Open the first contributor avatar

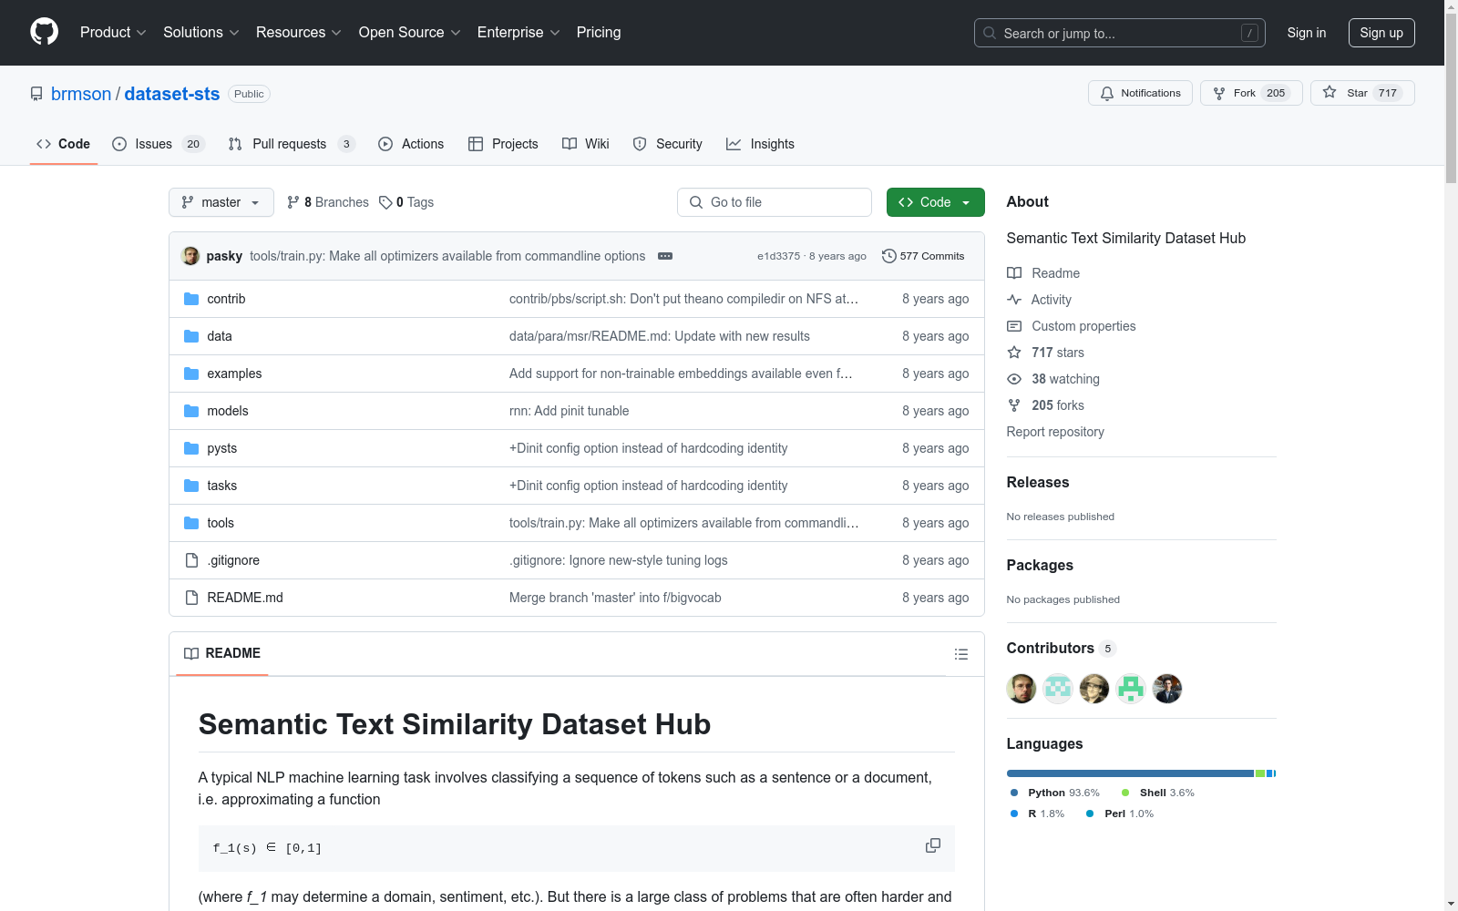coord(1022,689)
